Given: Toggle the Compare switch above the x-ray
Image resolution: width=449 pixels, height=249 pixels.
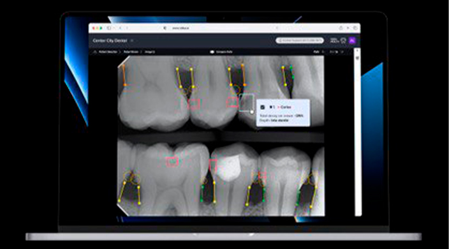Looking at the screenshot, I should pyautogui.click(x=212, y=52).
